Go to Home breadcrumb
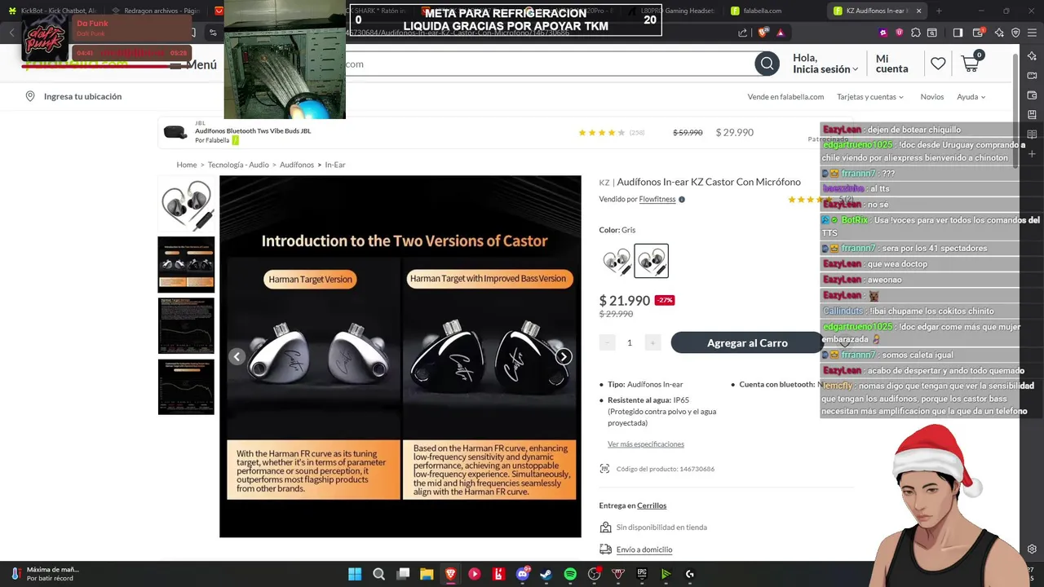1044x587 pixels. pyautogui.click(x=186, y=165)
